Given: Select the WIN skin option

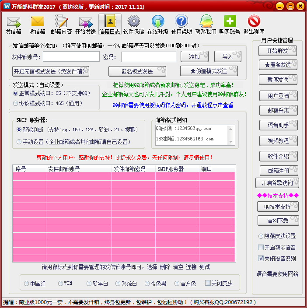Looking at the screenshot, I should (x=60, y=283).
